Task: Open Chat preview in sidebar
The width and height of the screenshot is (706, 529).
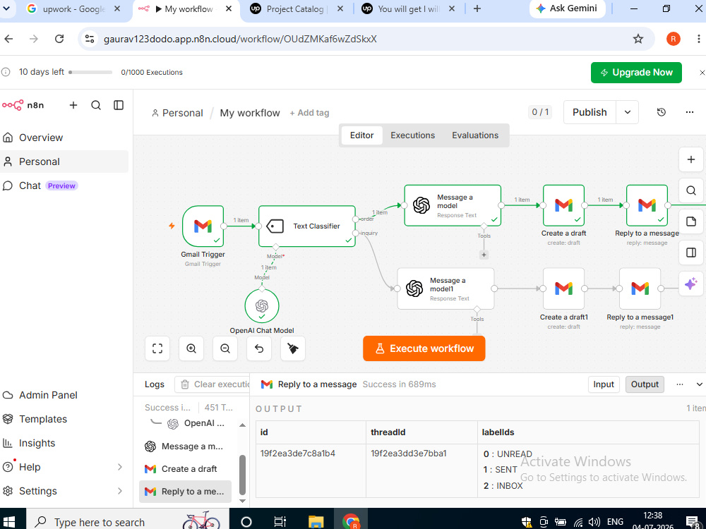Action: pyautogui.click(x=64, y=186)
